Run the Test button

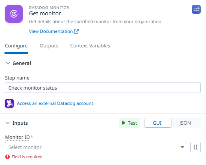(x=130, y=123)
